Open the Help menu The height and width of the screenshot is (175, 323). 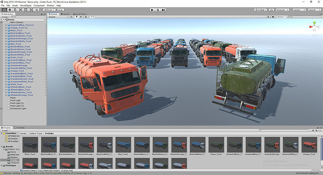[58, 5]
